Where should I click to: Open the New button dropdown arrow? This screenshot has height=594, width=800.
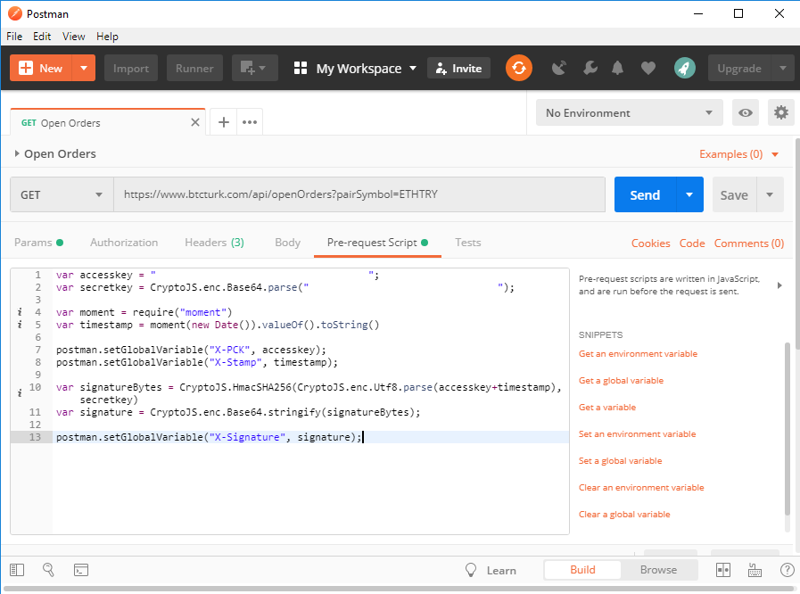click(x=84, y=68)
